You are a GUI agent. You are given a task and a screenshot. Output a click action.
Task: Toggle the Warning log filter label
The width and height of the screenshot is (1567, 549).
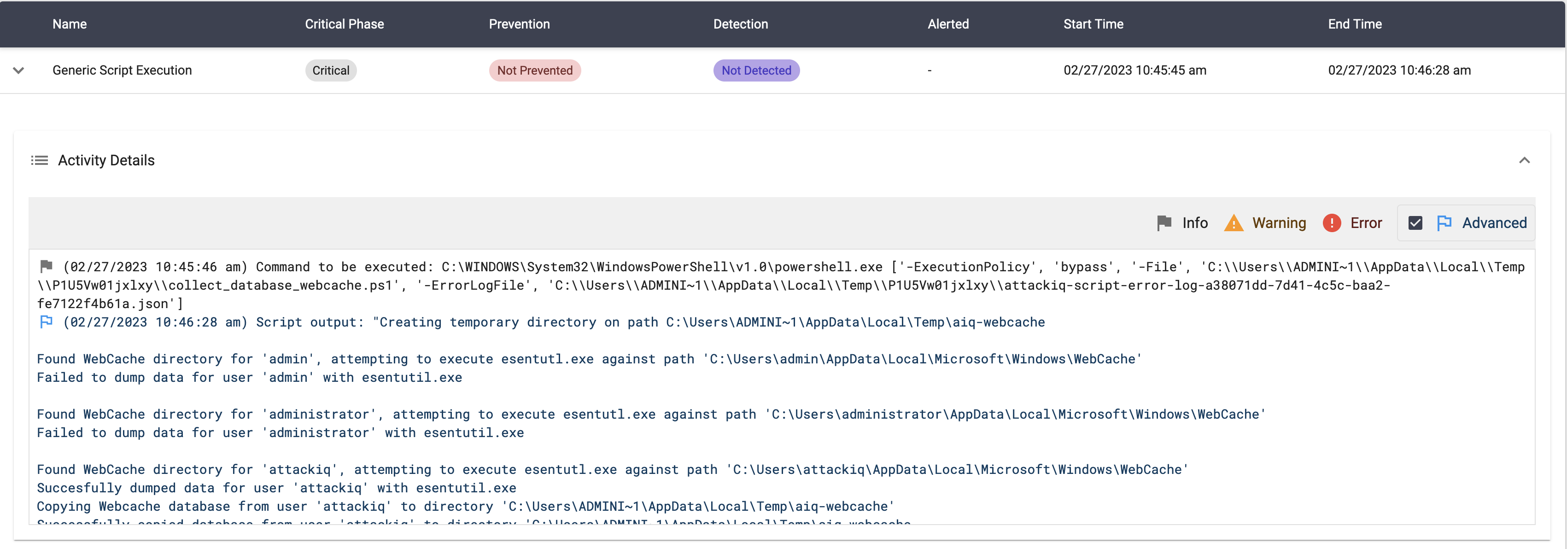pyautogui.click(x=1279, y=223)
